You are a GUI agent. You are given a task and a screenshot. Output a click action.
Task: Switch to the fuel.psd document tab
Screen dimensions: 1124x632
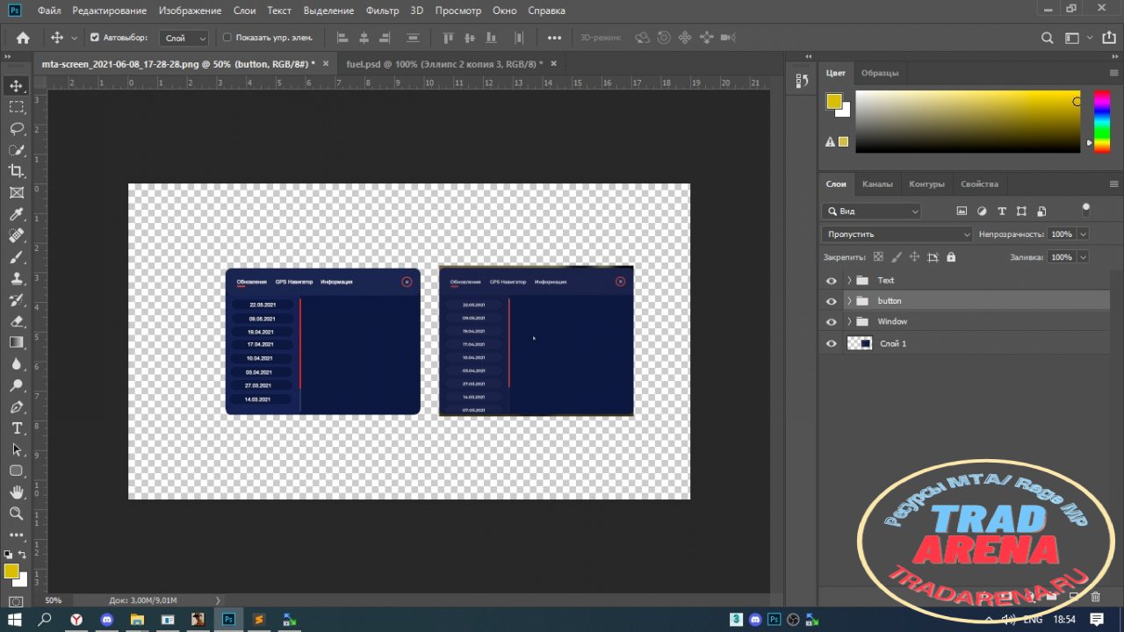coord(444,64)
